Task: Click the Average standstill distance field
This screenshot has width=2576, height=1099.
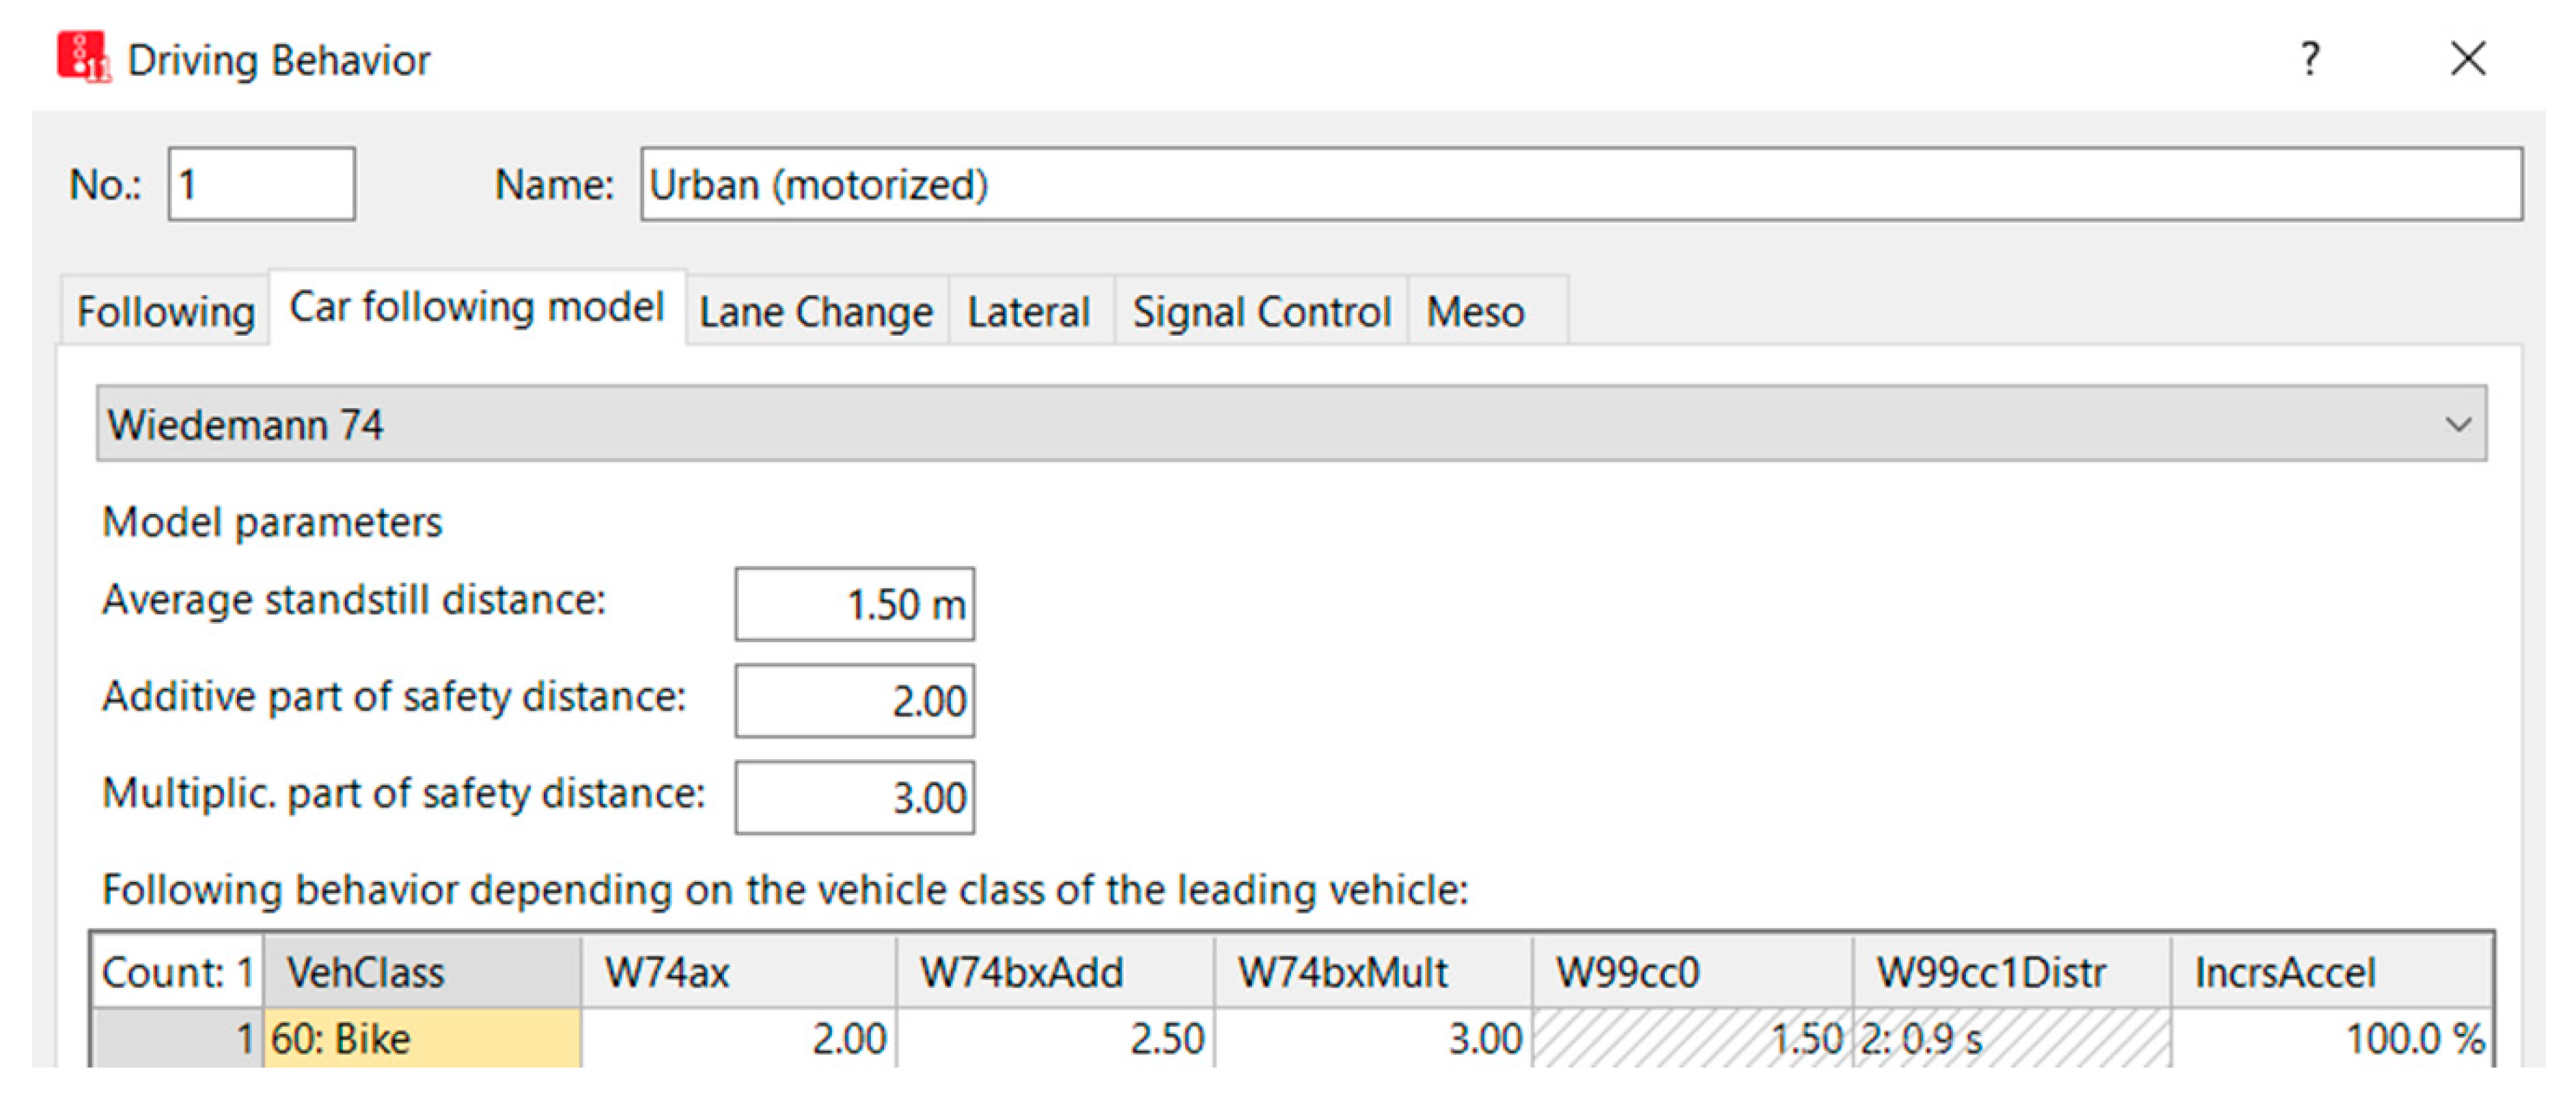Action: point(854,605)
